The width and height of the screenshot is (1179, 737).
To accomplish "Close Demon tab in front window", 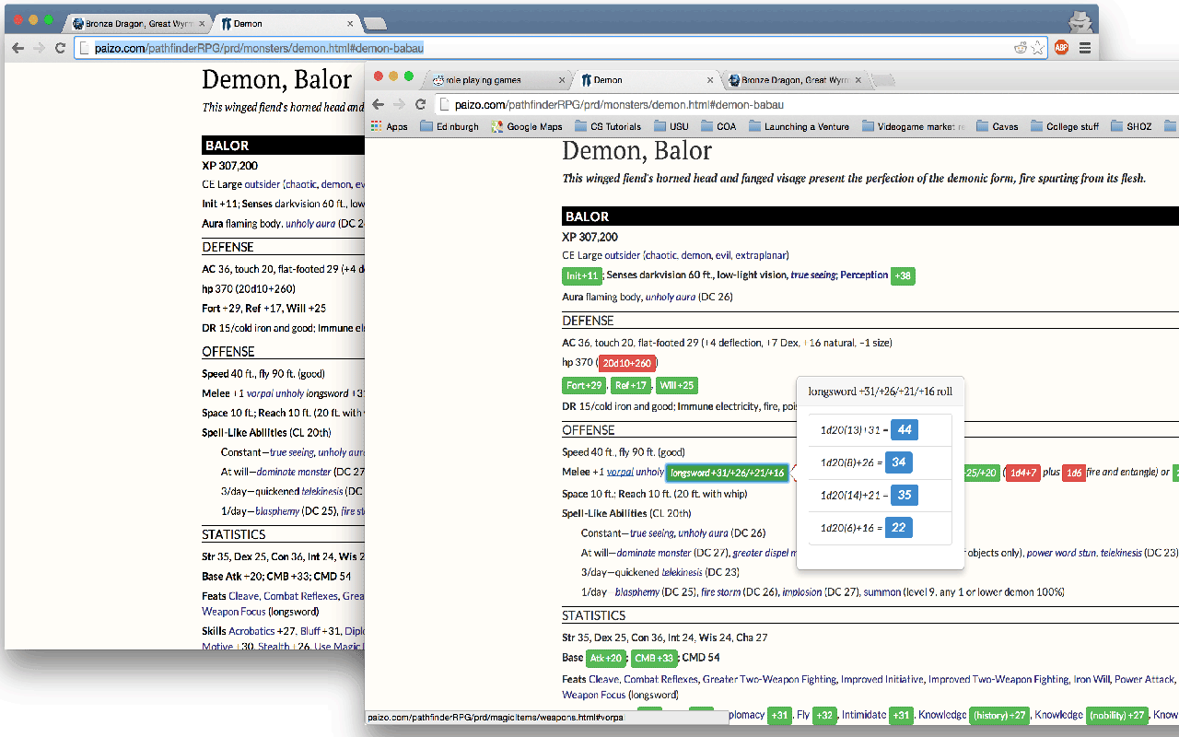I will tap(710, 80).
